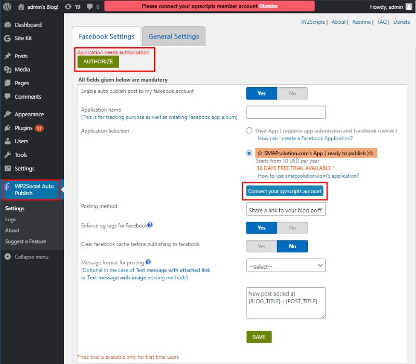
Task: Click the WP2Social Facebook icon
Action: click(8, 187)
